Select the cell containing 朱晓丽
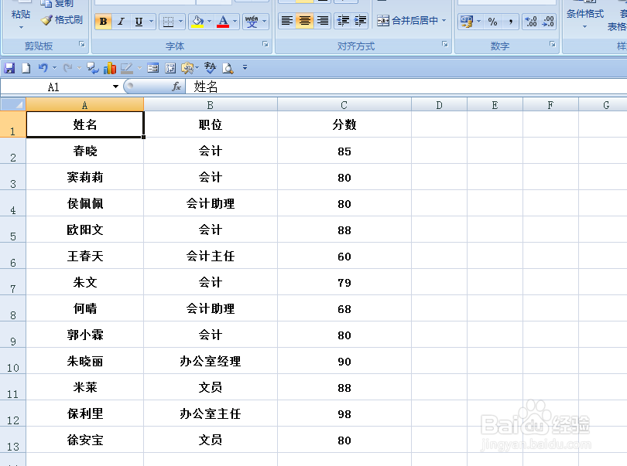Viewport: 627px width, 466px height. [x=84, y=361]
